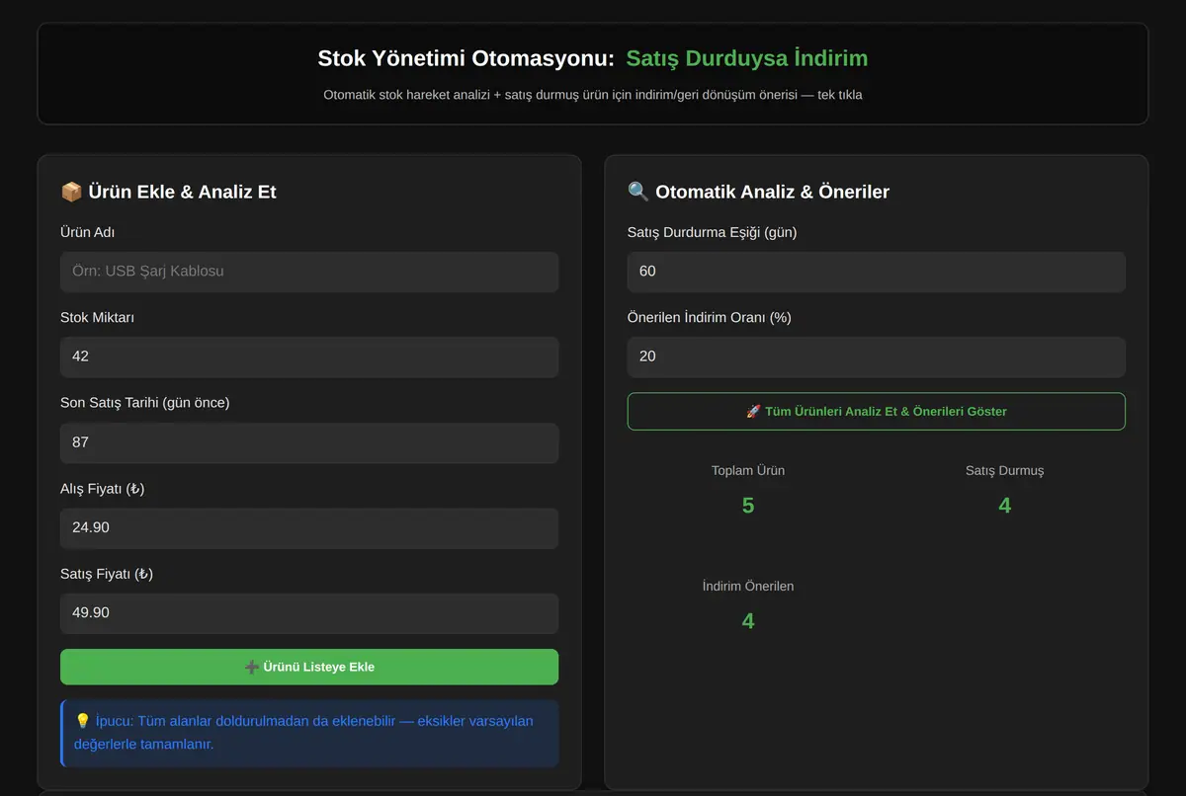
Task: Click the Toplam Ürün count of 5
Action: coord(748,506)
